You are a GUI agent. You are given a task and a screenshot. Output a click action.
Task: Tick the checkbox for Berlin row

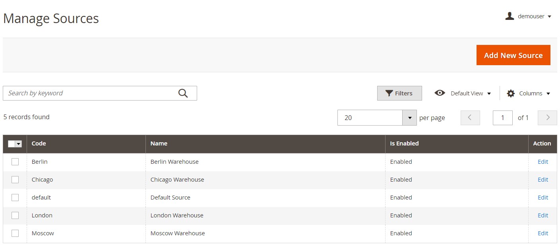(15, 162)
